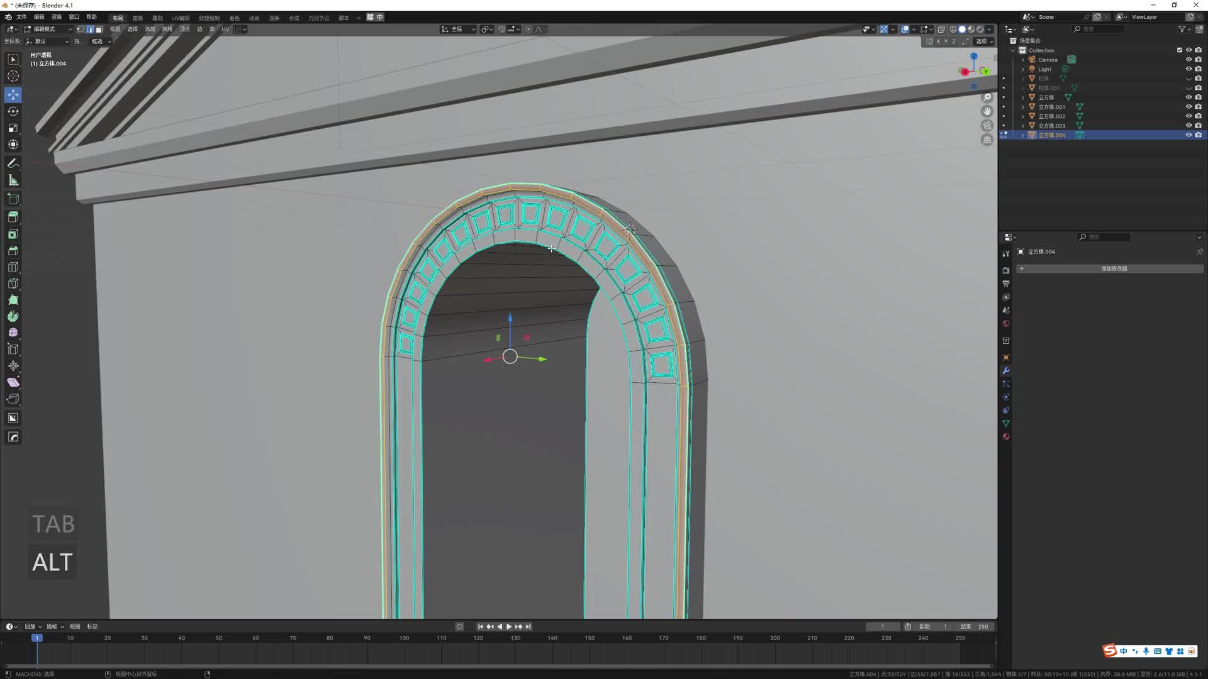Uncheck the Collection exclude checkbox

1180,50
